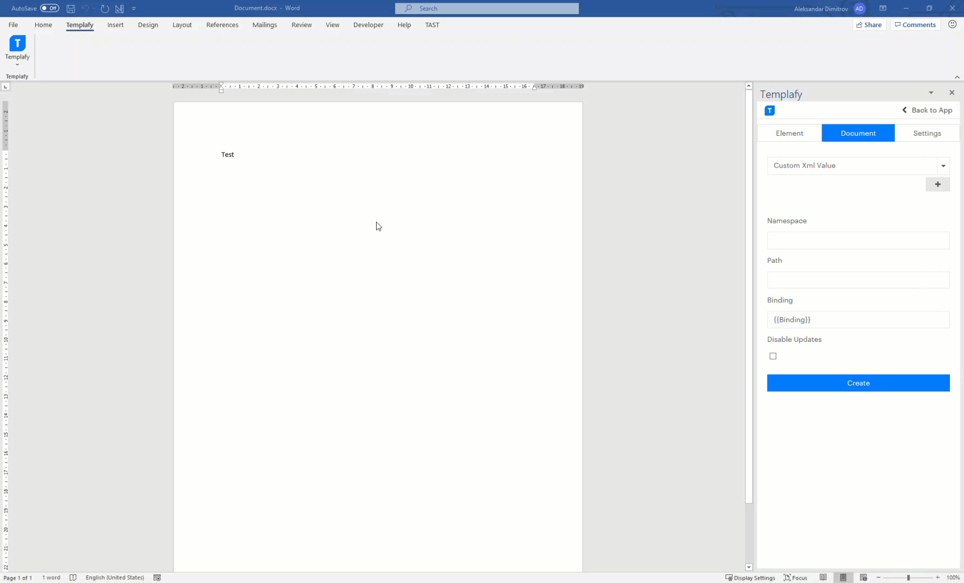Click the Binding input field
Screen dimensions: 964x583
pos(858,320)
